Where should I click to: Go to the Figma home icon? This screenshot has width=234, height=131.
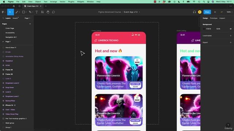click(14, 6)
